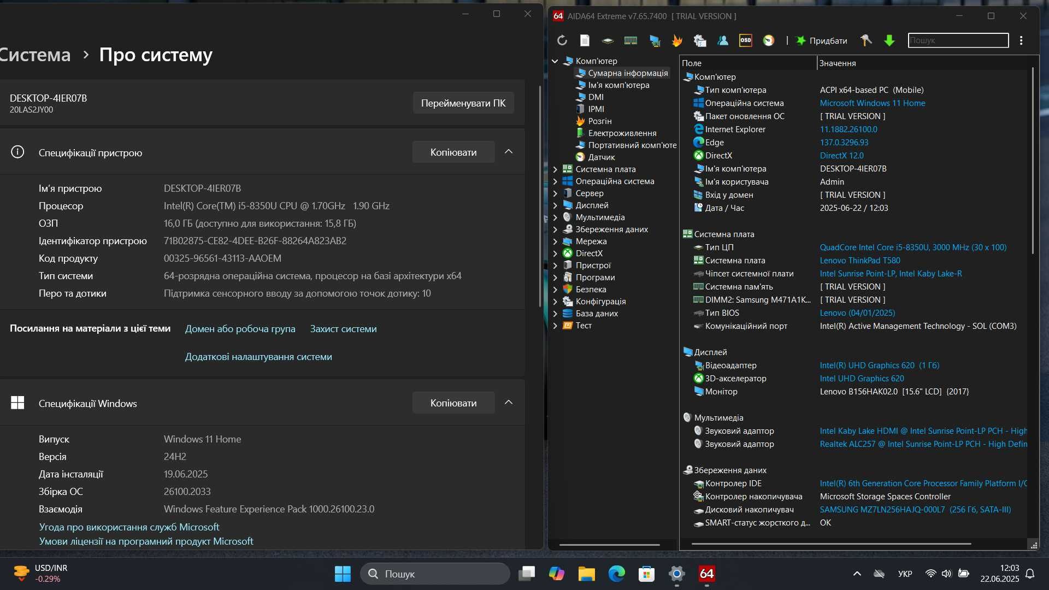The height and width of the screenshot is (590, 1049).
Task: Open the OSD panel icon
Action: [745, 40]
